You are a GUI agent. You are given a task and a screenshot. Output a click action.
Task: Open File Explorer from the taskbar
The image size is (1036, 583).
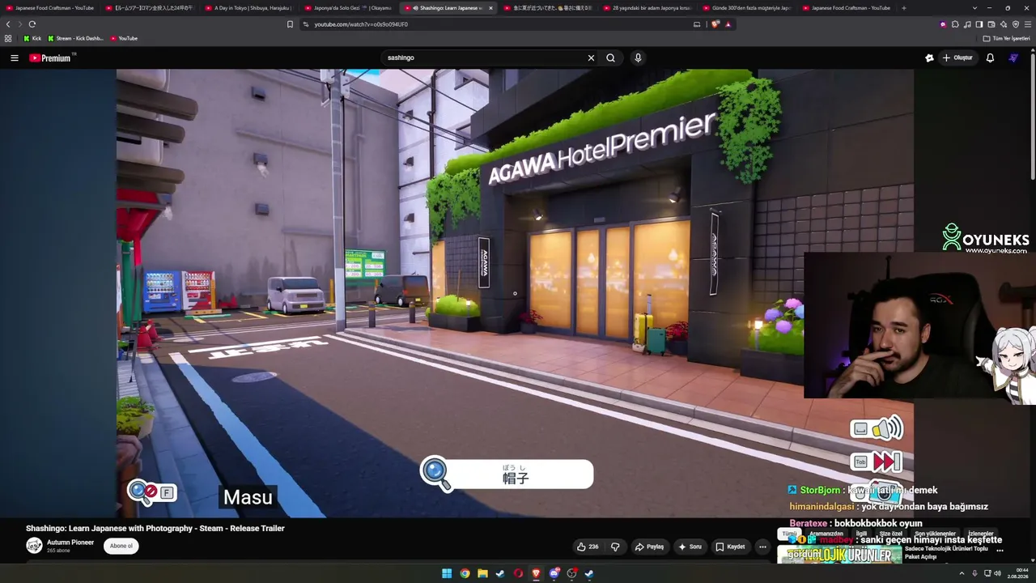point(482,573)
